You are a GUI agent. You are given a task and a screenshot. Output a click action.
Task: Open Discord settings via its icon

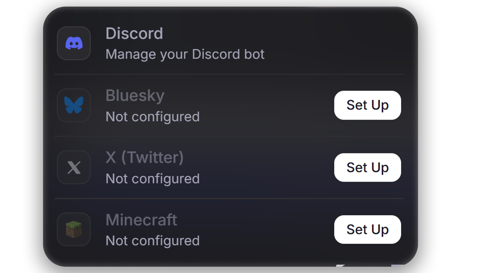tap(74, 43)
